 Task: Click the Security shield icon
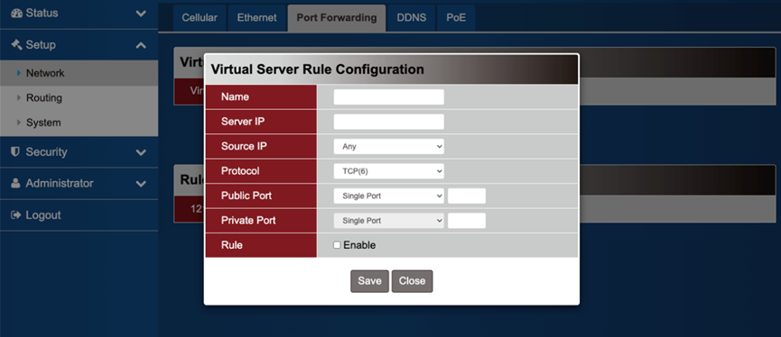tap(15, 151)
